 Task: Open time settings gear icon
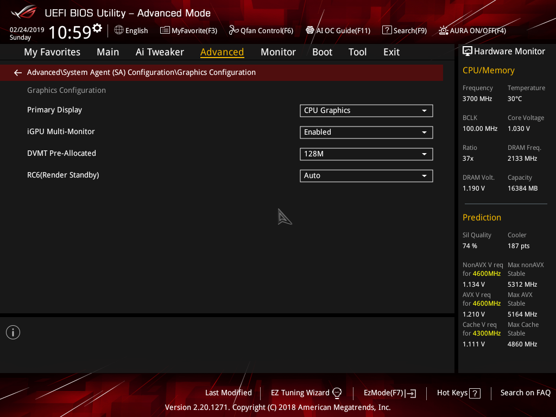coord(97,28)
